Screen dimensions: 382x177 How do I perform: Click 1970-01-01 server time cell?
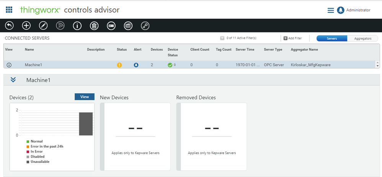248,65
